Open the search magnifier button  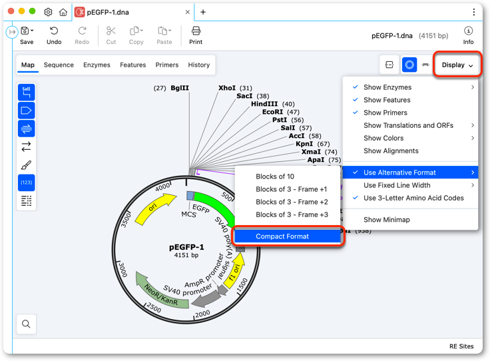tap(26, 324)
